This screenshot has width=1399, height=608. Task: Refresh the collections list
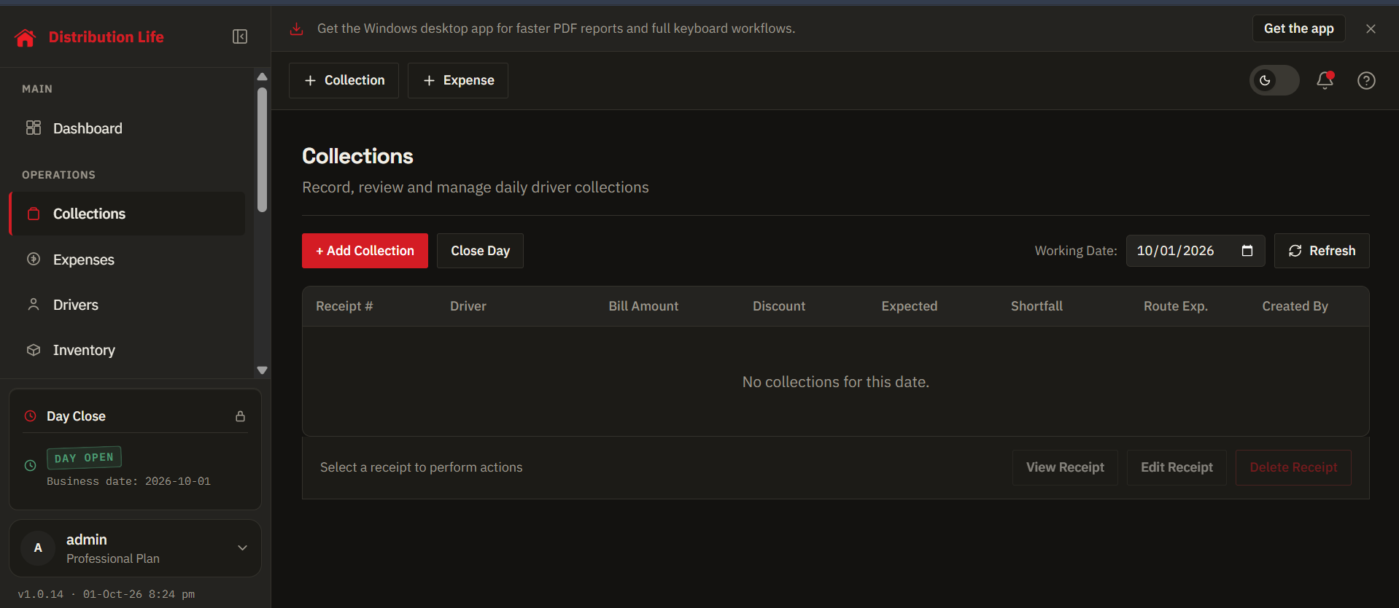pos(1322,251)
